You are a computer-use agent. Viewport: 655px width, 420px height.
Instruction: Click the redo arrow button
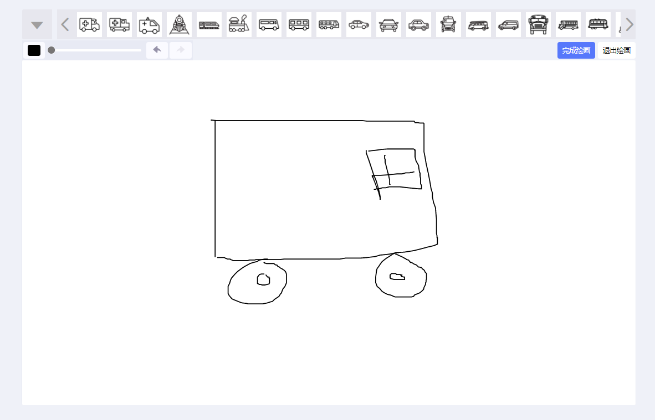(181, 50)
